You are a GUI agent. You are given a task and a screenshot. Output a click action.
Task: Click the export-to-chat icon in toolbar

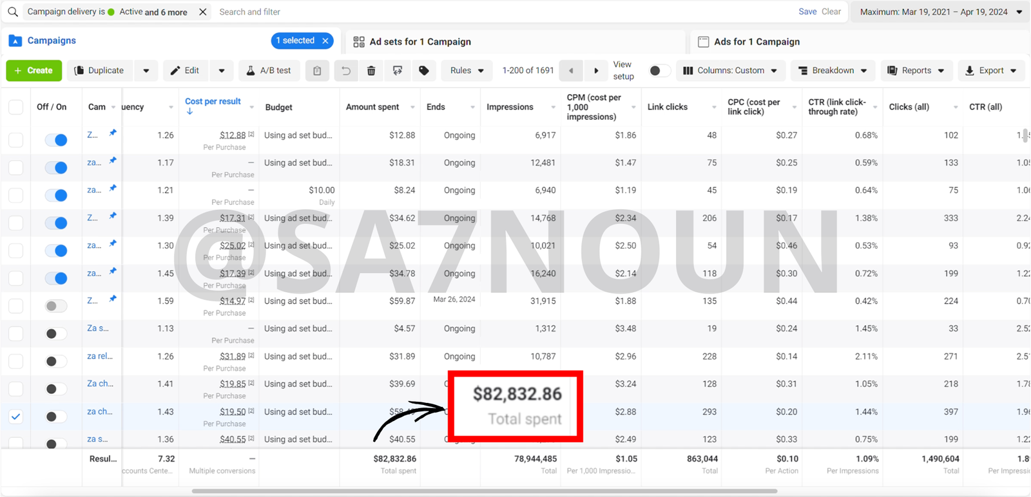(398, 71)
